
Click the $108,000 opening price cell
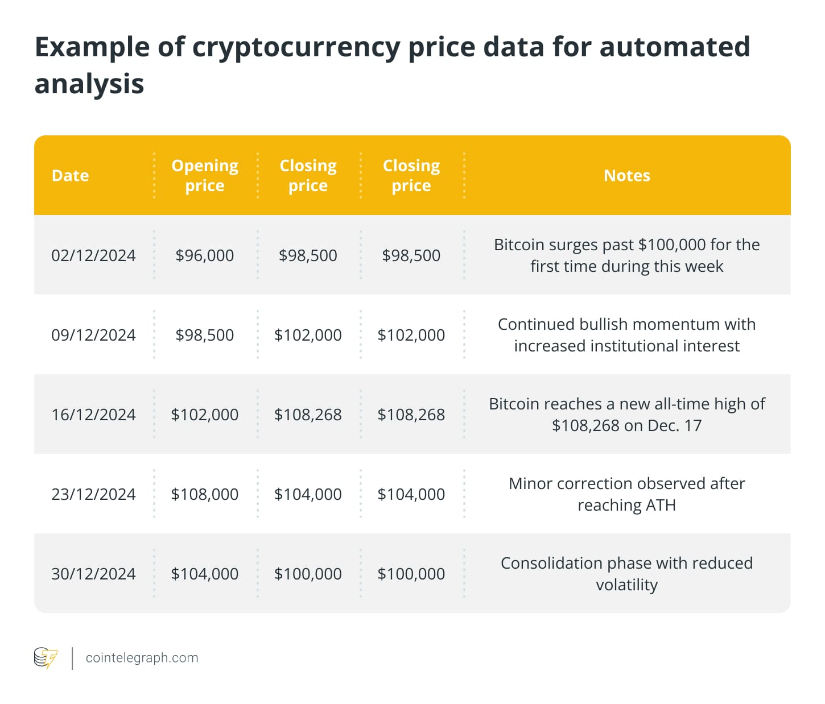(x=205, y=494)
